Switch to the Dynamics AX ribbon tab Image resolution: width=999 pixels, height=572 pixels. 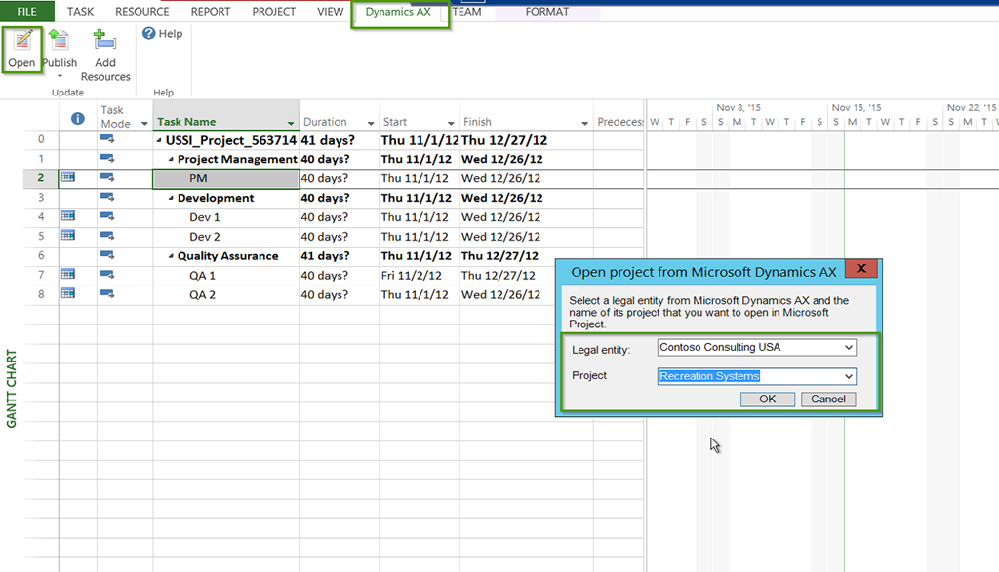point(399,11)
